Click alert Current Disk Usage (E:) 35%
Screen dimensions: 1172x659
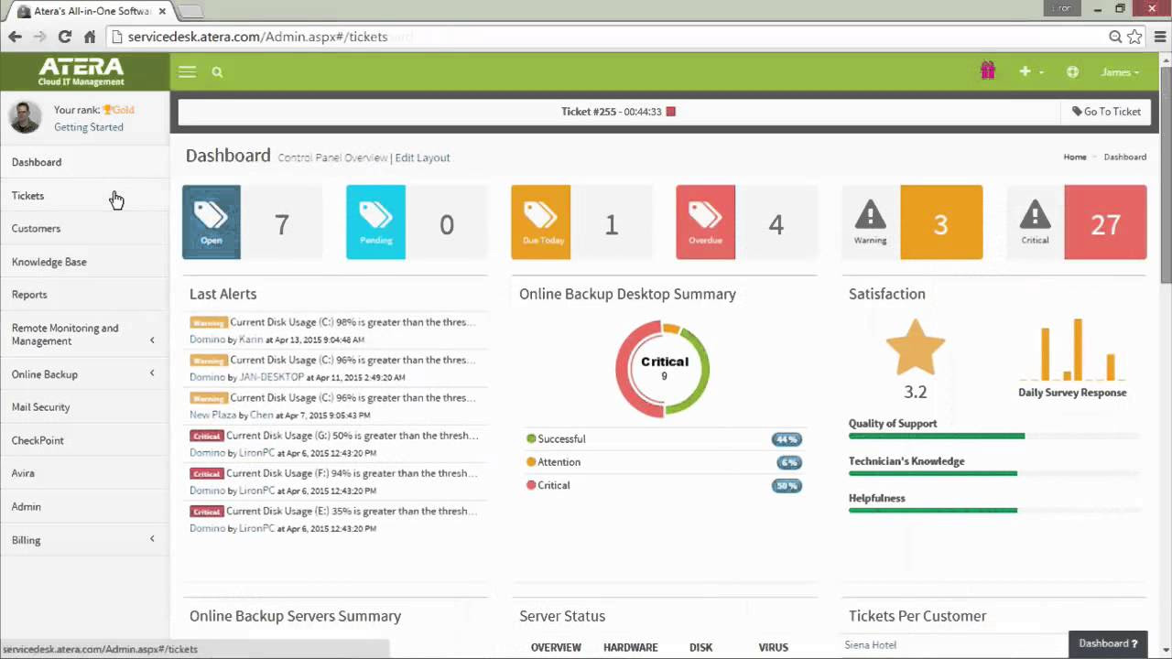[x=353, y=512]
